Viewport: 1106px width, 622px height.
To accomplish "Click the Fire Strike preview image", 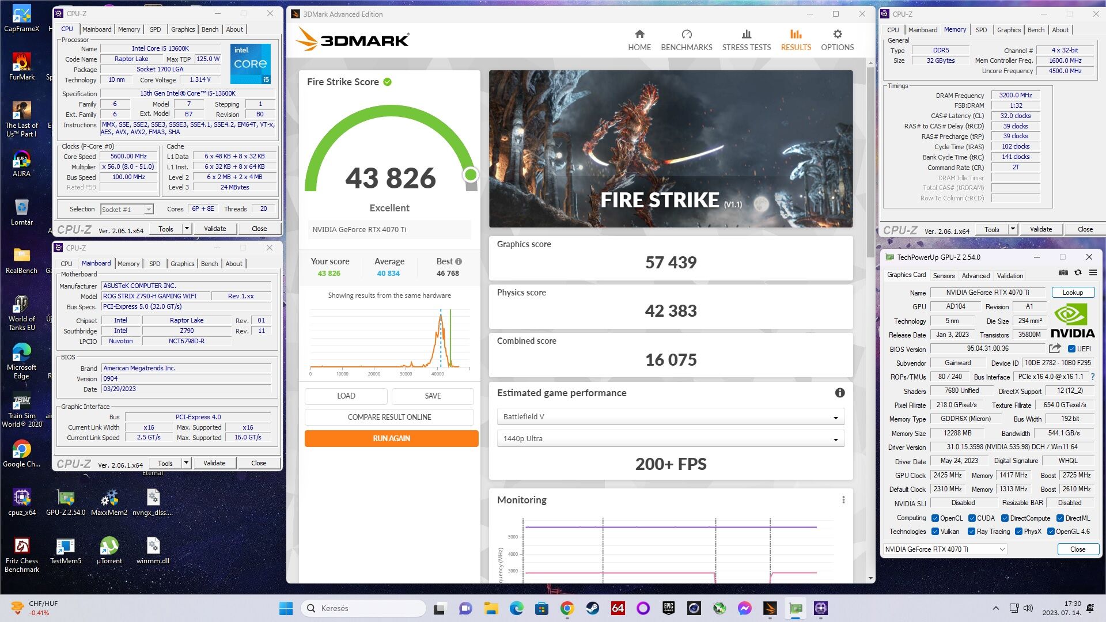I will point(671,149).
